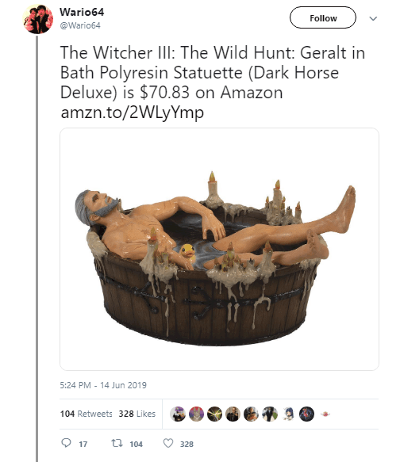Open the Geralt bathtub statuette image
The width and height of the screenshot is (400, 462).
(219, 249)
